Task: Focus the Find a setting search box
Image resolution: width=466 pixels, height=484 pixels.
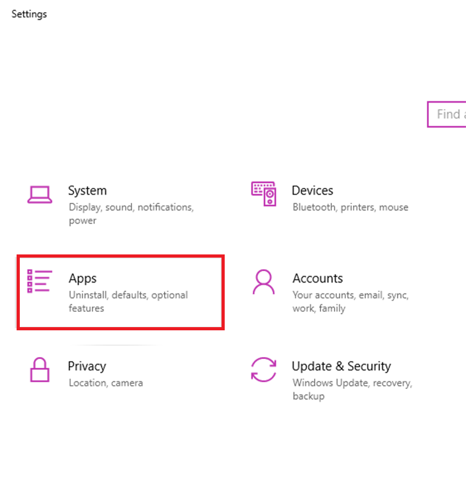Action: tap(449, 115)
